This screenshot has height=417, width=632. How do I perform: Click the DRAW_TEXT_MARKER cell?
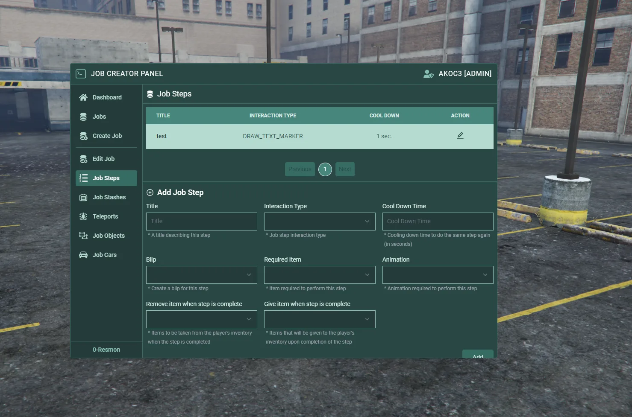[x=273, y=136]
